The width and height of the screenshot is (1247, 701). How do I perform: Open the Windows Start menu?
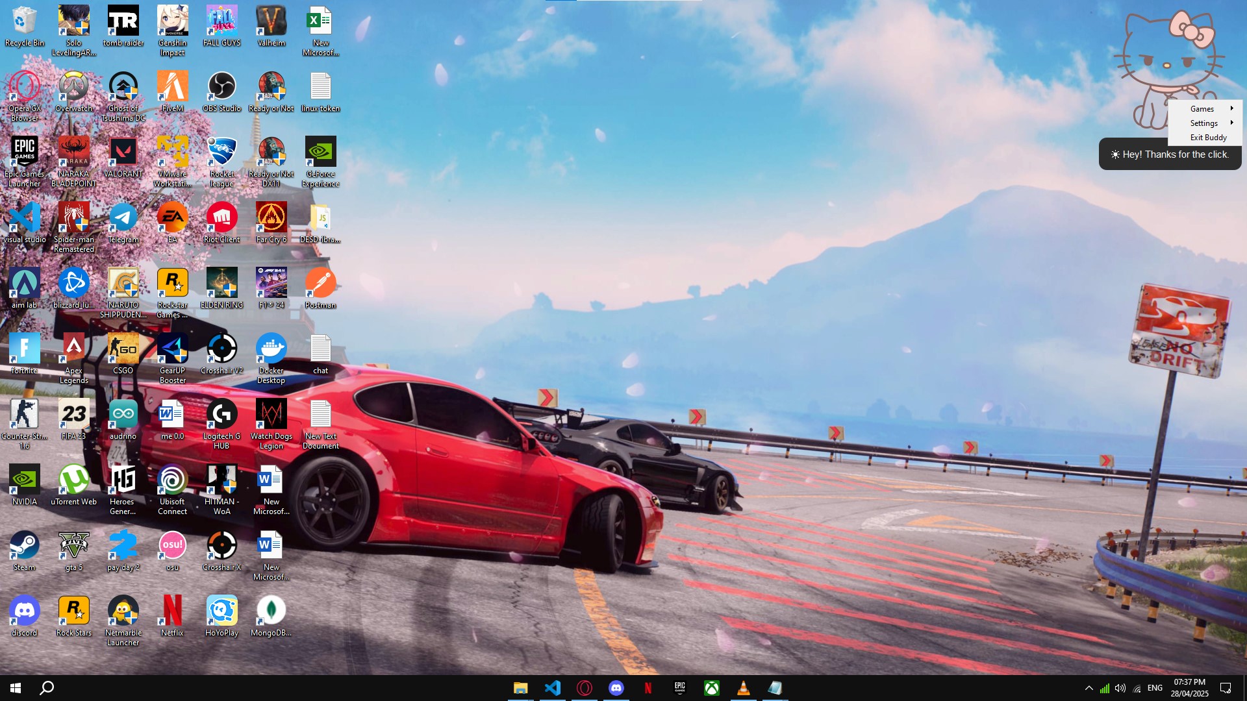coord(16,688)
